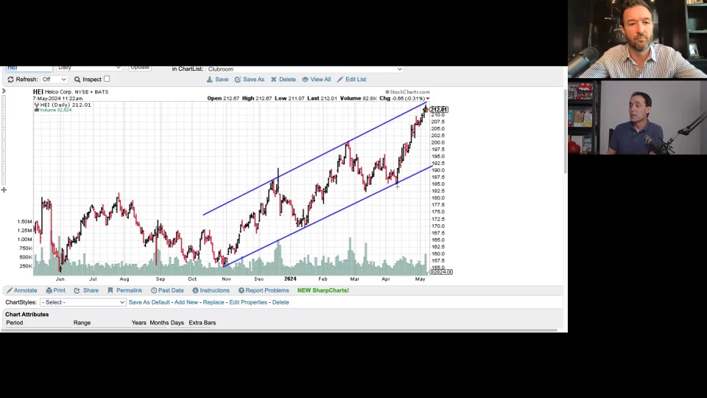Click the Permalink bookmark icon
This screenshot has width=707, height=398.
point(110,290)
